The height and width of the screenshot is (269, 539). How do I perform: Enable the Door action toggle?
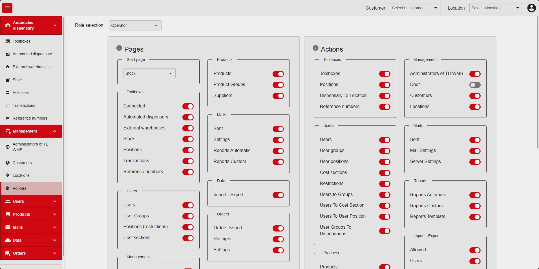coord(475,85)
